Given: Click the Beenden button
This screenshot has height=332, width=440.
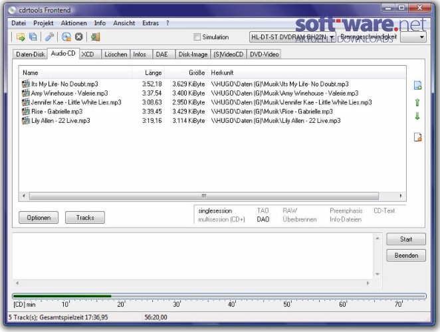Looking at the screenshot, I should pos(406,256).
